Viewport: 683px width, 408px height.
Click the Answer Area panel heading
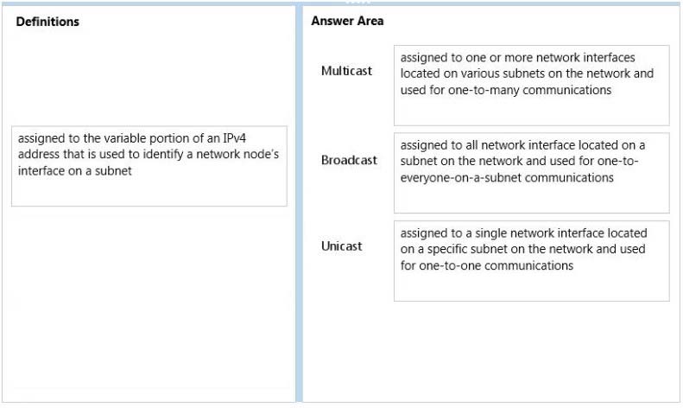347,21
